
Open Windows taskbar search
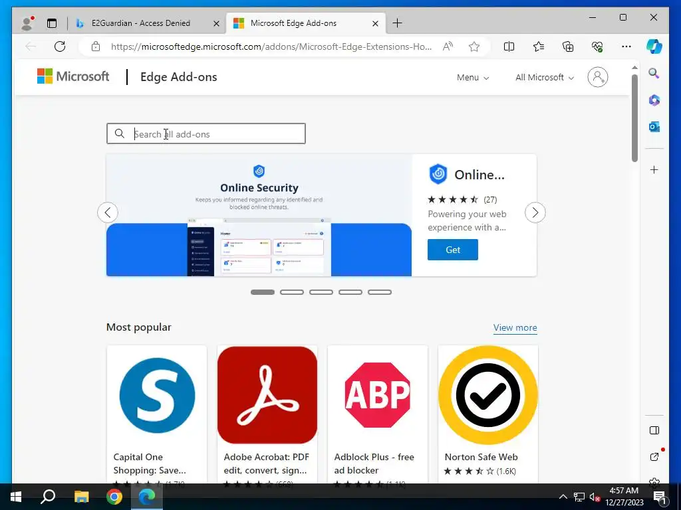point(48,497)
